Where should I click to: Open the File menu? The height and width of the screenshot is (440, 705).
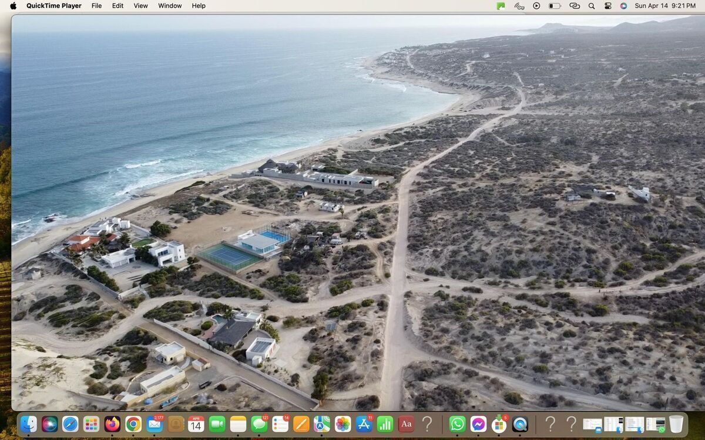[x=96, y=6]
